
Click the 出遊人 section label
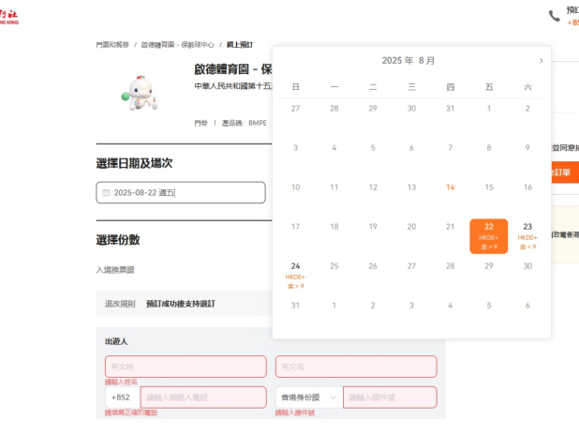pos(116,341)
